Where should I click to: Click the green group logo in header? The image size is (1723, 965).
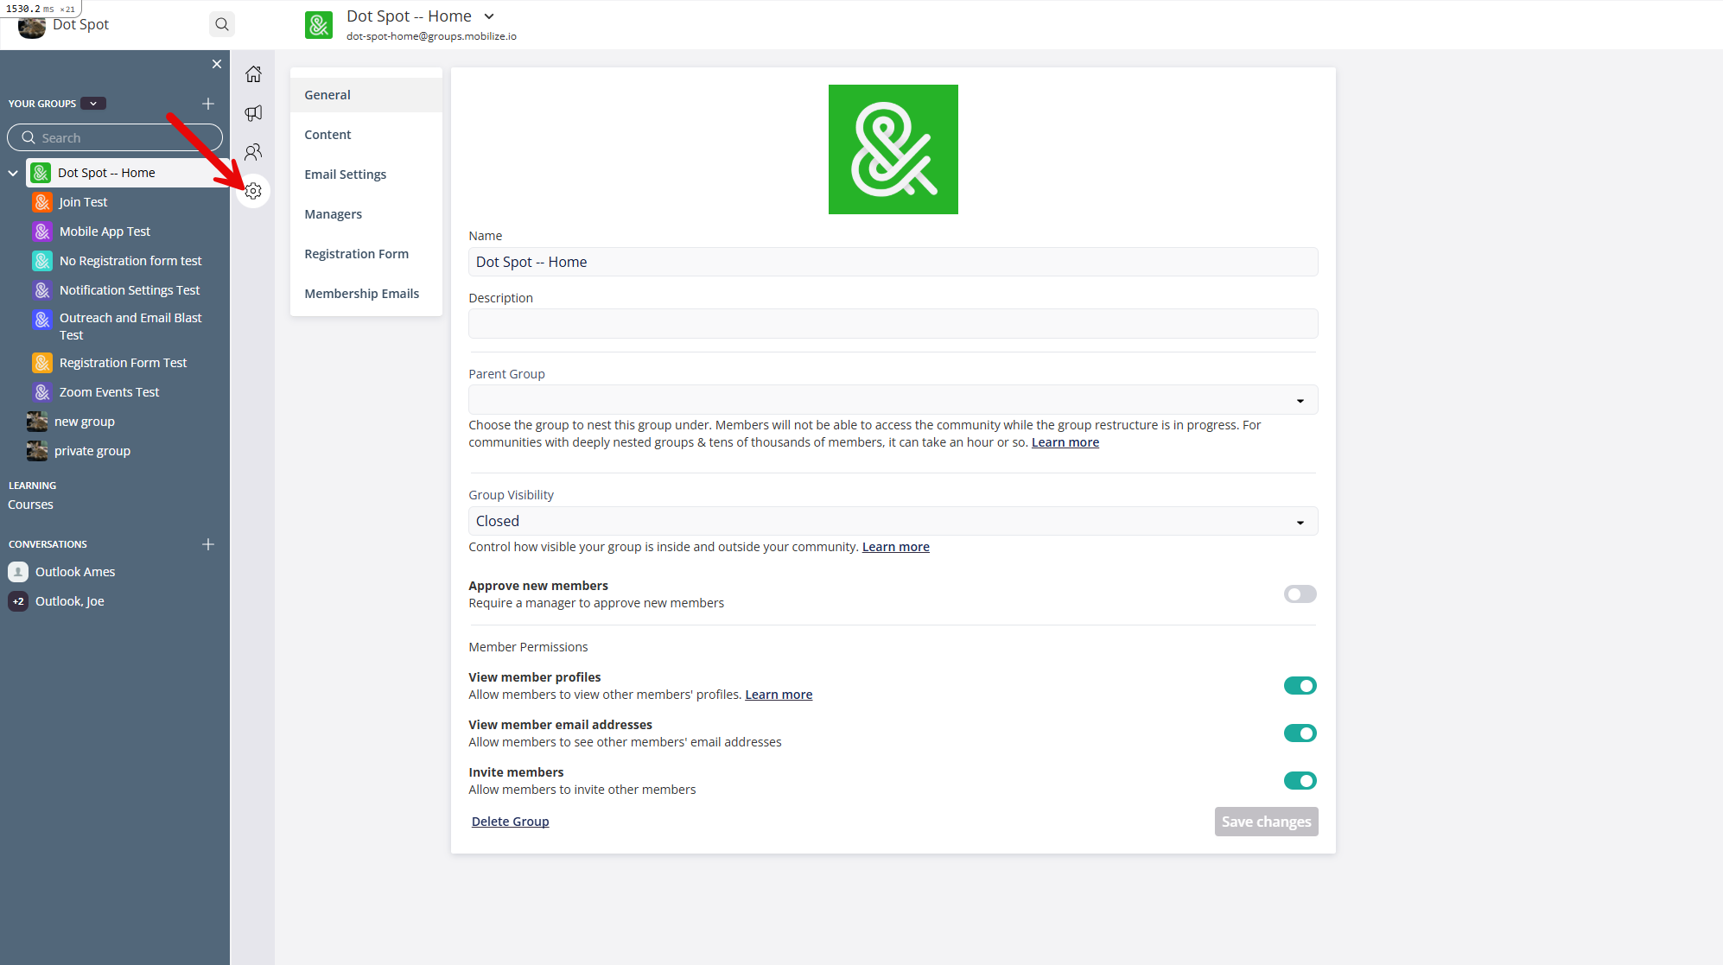click(319, 25)
